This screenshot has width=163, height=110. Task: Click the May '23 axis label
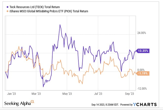click(67, 93)
